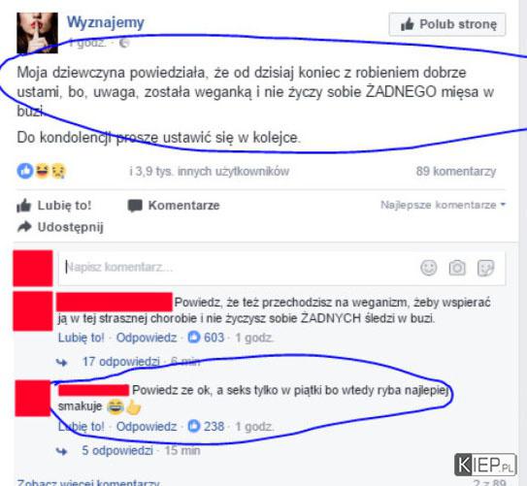Expand the Najlepsze komentarze sort dropdown
The width and height of the screenshot is (527, 486).
pyautogui.click(x=443, y=205)
